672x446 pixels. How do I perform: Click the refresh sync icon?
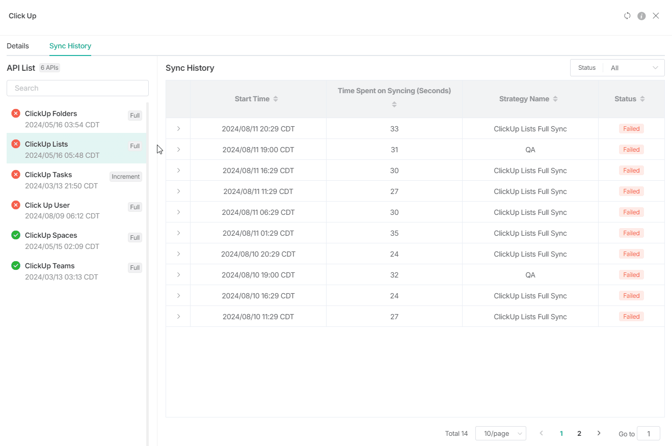click(x=627, y=16)
